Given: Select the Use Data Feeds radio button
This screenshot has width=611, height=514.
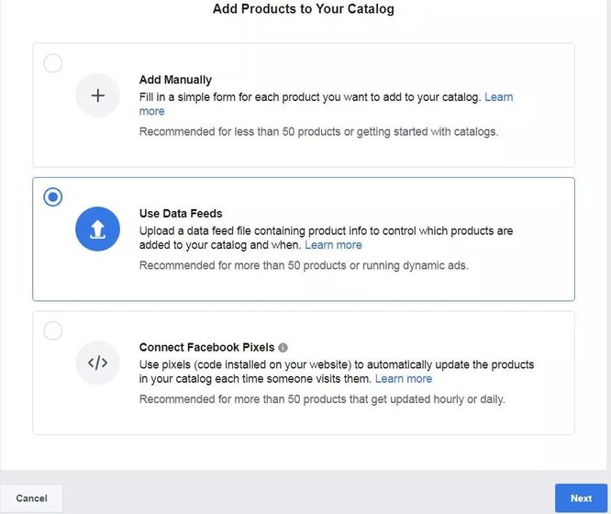Looking at the screenshot, I should click(53, 196).
